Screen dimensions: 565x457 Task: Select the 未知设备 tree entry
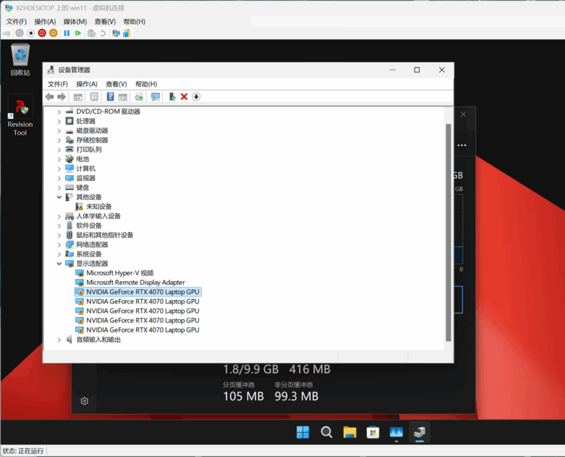click(99, 207)
